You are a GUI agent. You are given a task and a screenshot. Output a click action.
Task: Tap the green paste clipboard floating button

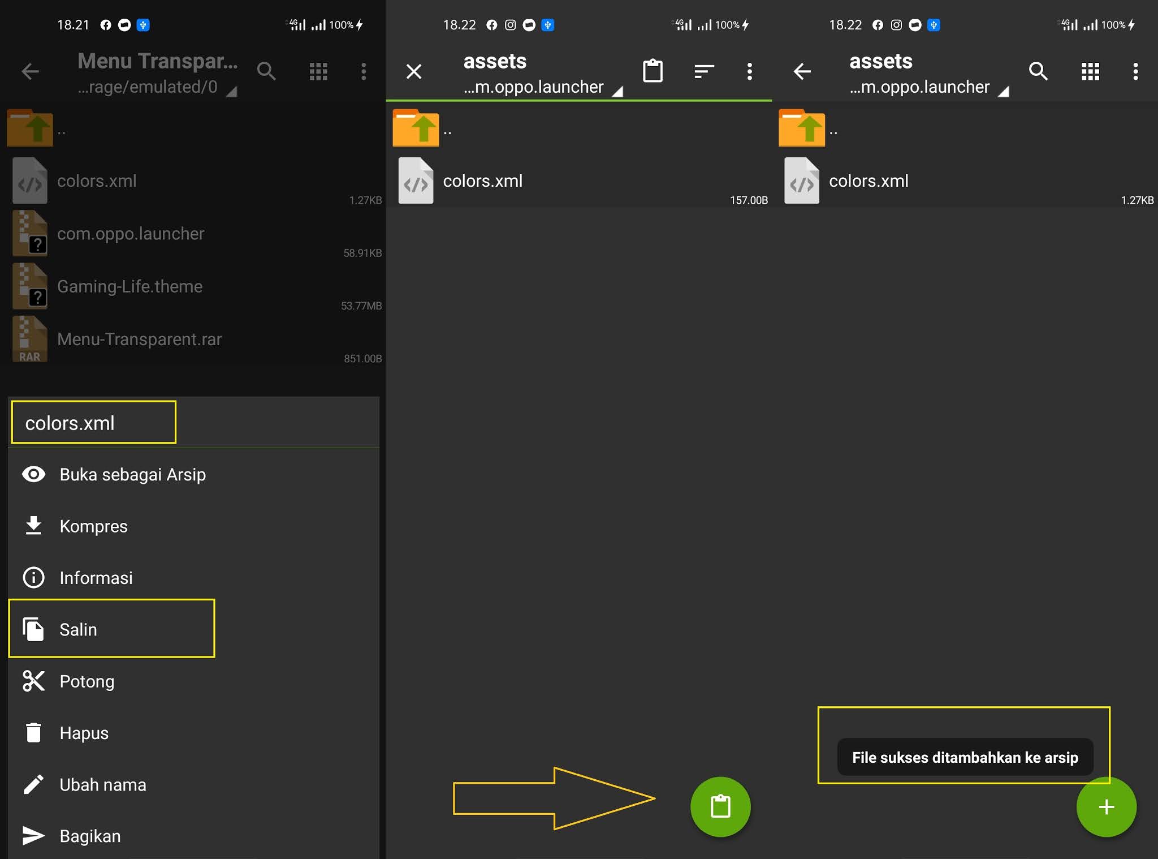720,806
